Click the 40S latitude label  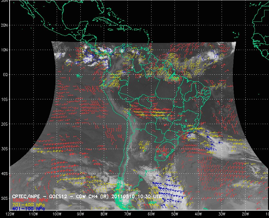click(x=4, y=173)
